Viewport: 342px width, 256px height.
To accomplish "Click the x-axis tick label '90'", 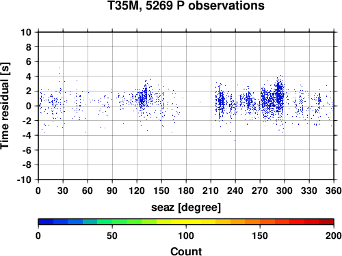I will click(x=112, y=190).
